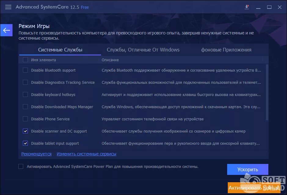
Task: Check Disable Phone Service
Action: pyautogui.click(x=25, y=119)
